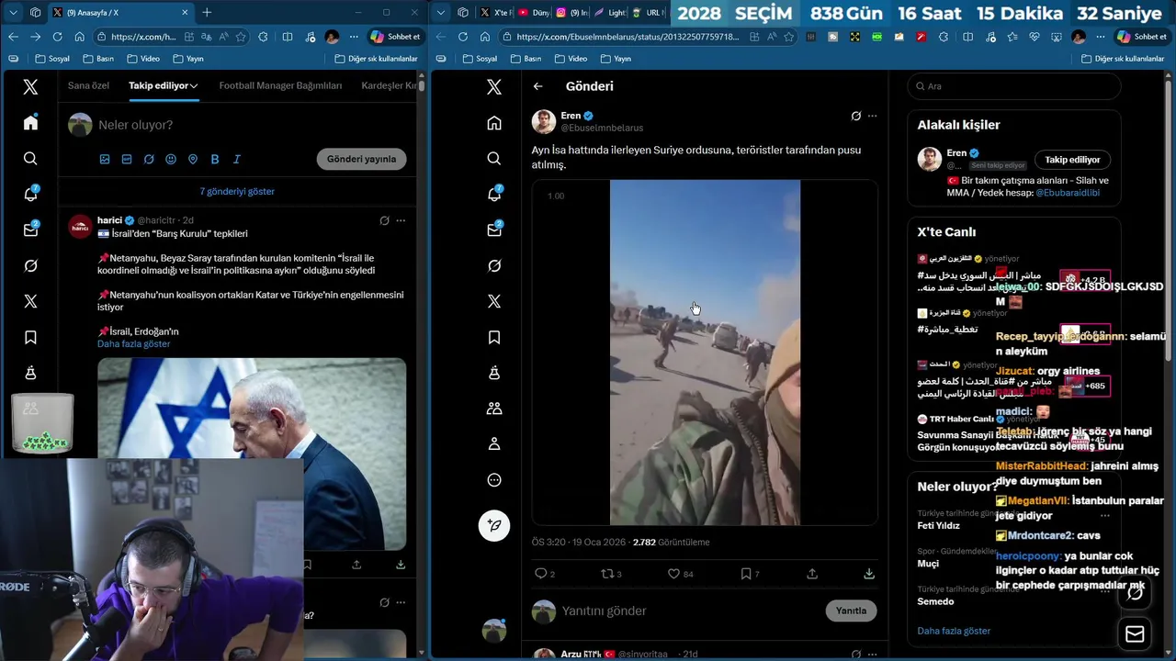Toggle bold formatting in post composer
Viewport: 1176px width, 661px height.
click(215, 159)
